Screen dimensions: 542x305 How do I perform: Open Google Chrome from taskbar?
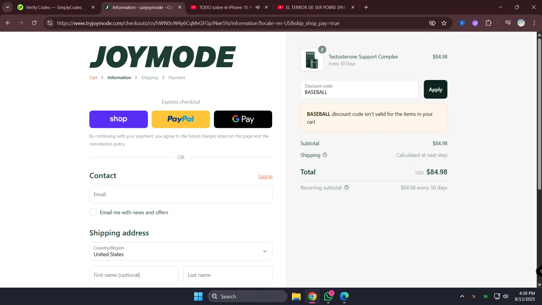[x=312, y=296]
